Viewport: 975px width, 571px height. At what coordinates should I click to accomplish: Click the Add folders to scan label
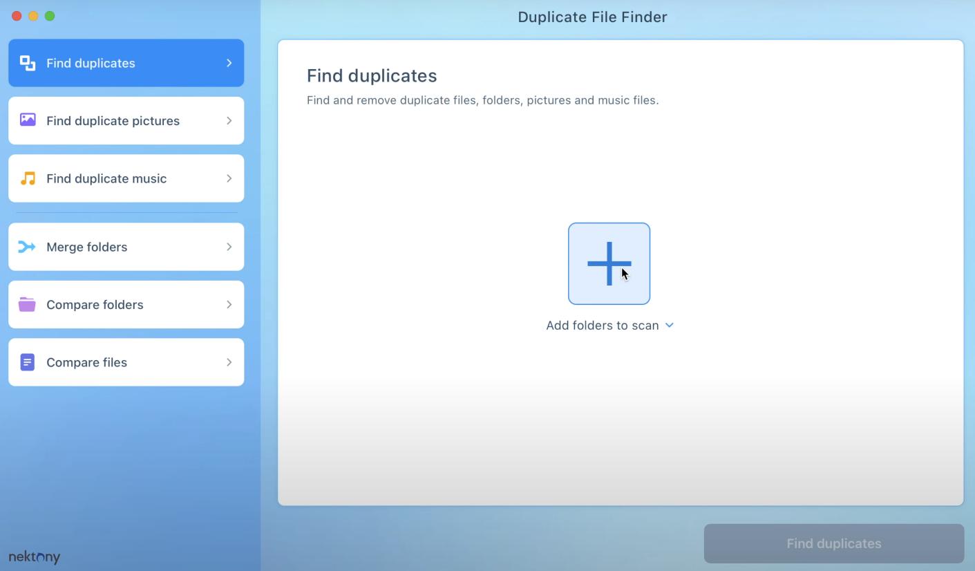601,325
